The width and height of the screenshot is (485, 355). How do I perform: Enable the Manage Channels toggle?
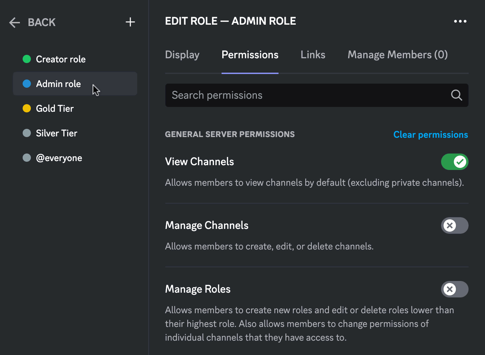tap(454, 225)
